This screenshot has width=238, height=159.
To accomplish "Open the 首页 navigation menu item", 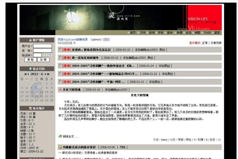I will [133, 33].
